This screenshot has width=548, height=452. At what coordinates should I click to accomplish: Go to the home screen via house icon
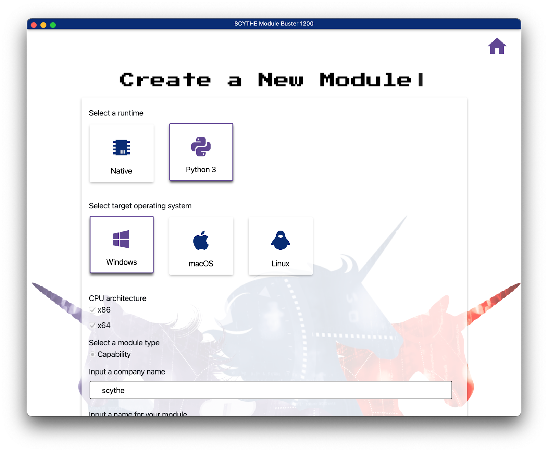click(497, 46)
